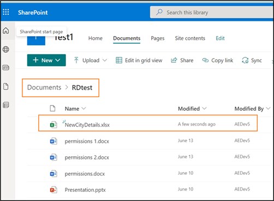Open the Pages navigation tab
The image size is (274, 201).
pos(158,38)
